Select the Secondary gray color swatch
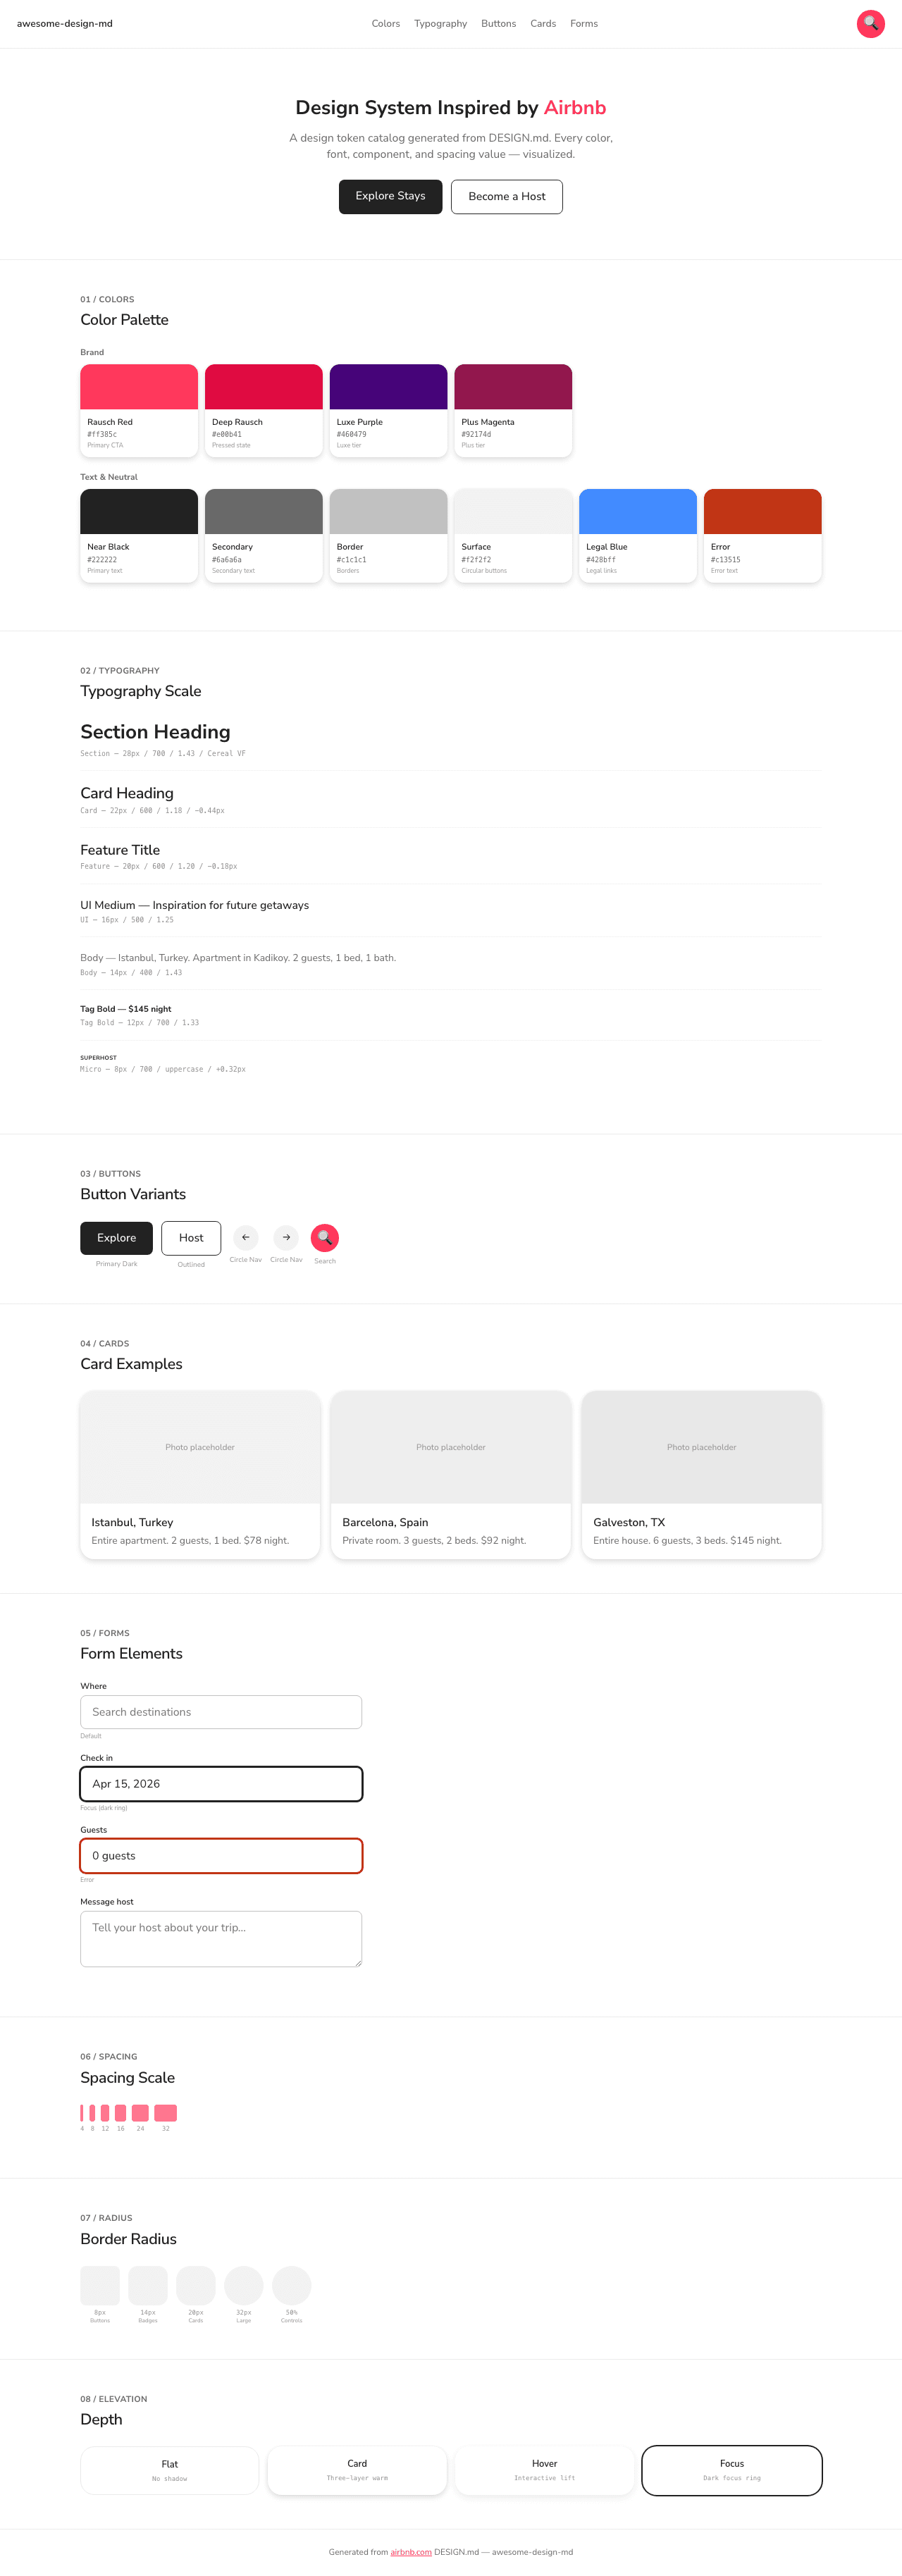This screenshot has width=902, height=2576. coord(264,535)
